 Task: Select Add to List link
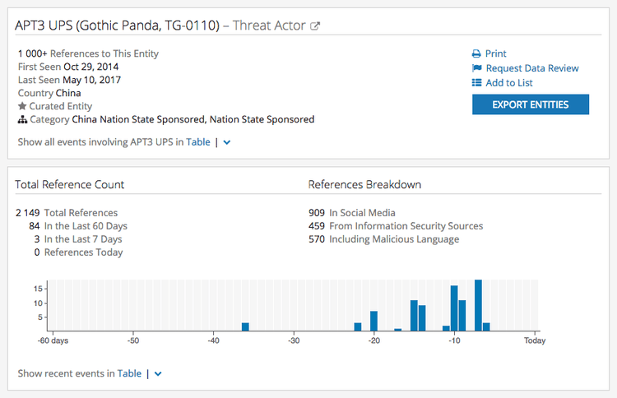click(x=509, y=83)
